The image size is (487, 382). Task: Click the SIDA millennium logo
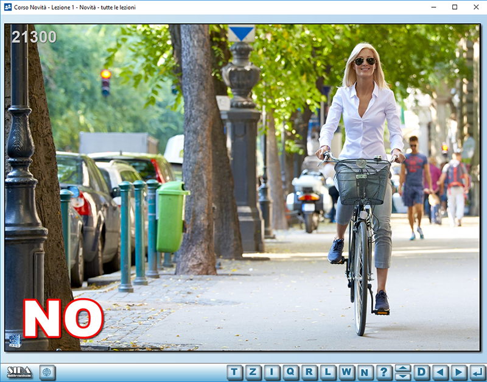[19, 372]
